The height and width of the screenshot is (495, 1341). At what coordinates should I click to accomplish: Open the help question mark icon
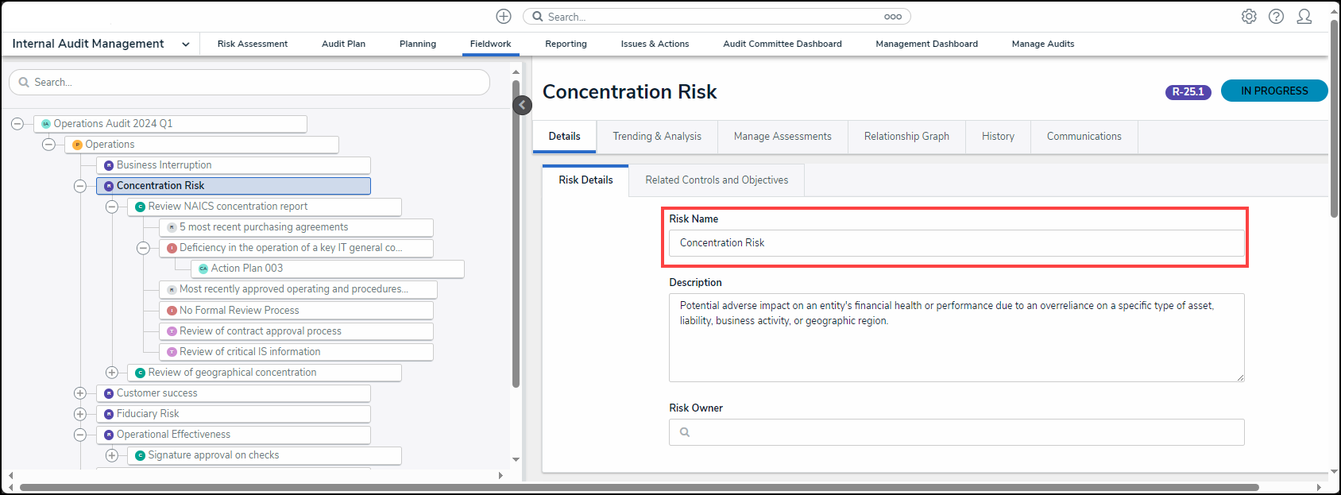coord(1276,17)
